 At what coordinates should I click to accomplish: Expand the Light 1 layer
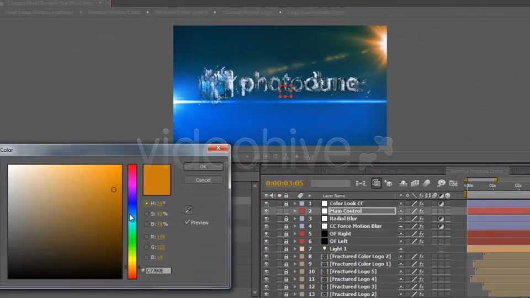pos(295,249)
